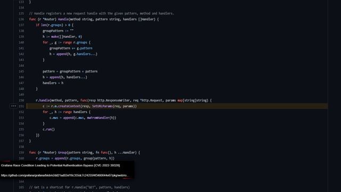
Task: Click the r.handle call on line 150
Action: click(x=43, y=100)
